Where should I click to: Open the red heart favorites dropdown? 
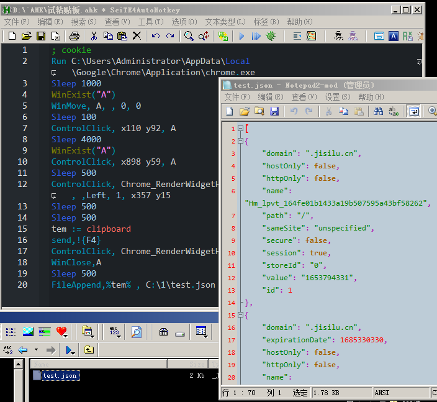point(61,332)
